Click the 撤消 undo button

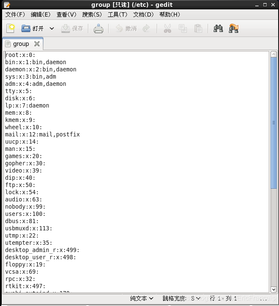(126, 28)
